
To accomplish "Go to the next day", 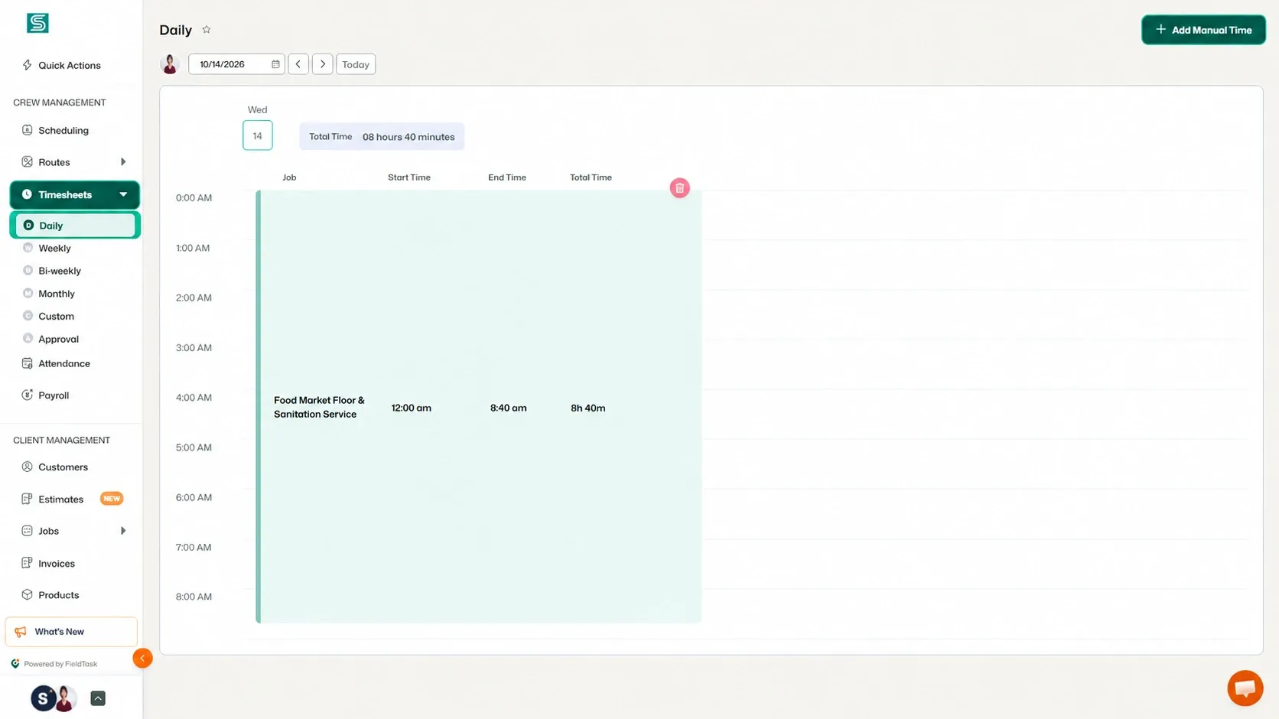I will (323, 64).
